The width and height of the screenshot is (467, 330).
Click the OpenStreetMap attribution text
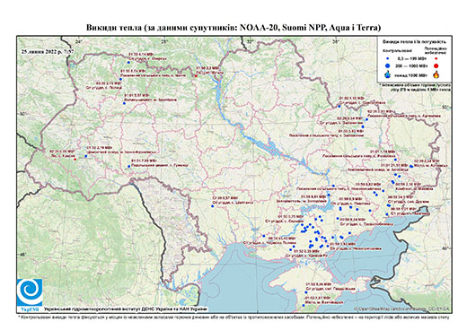pyautogui.click(x=401, y=308)
